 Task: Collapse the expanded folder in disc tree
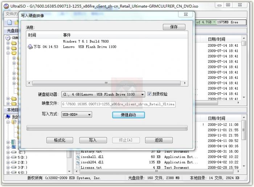coord(8,53)
